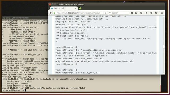This screenshot has height=95, width=170.
Task: Click 'echo ${ip_your_01};' terminal line
Action: [x=22, y=54]
